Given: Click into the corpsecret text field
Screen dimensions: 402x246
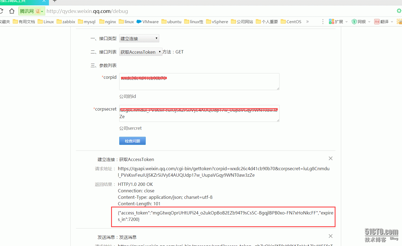Looking at the screenshot, I should (x=199, y=113).
